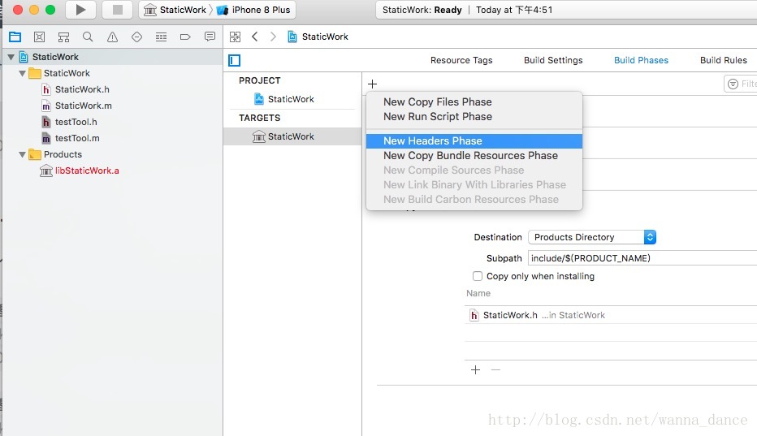The image size is (757, 436).
Task: Add a file with the plus below list
Action: (x=475, y=370)
